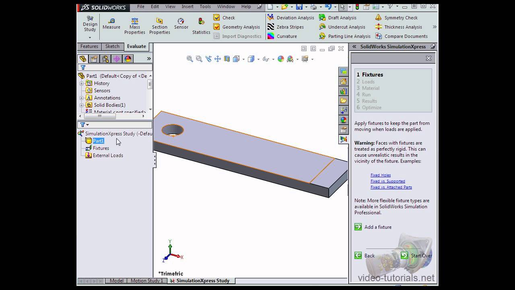Image resolution: width=515 pixels, height=290 pixels.
Task: Open Fixed vs. Supported link
Action: tap(388, 181)
